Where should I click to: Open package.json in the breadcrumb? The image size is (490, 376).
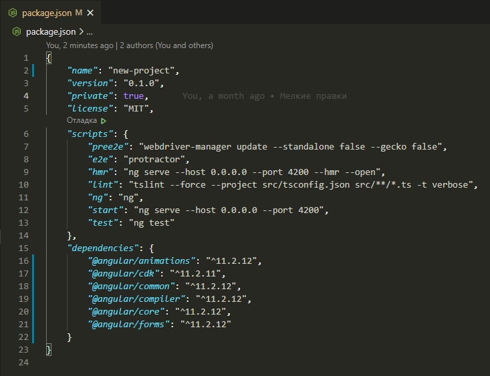tap(51, 32)
